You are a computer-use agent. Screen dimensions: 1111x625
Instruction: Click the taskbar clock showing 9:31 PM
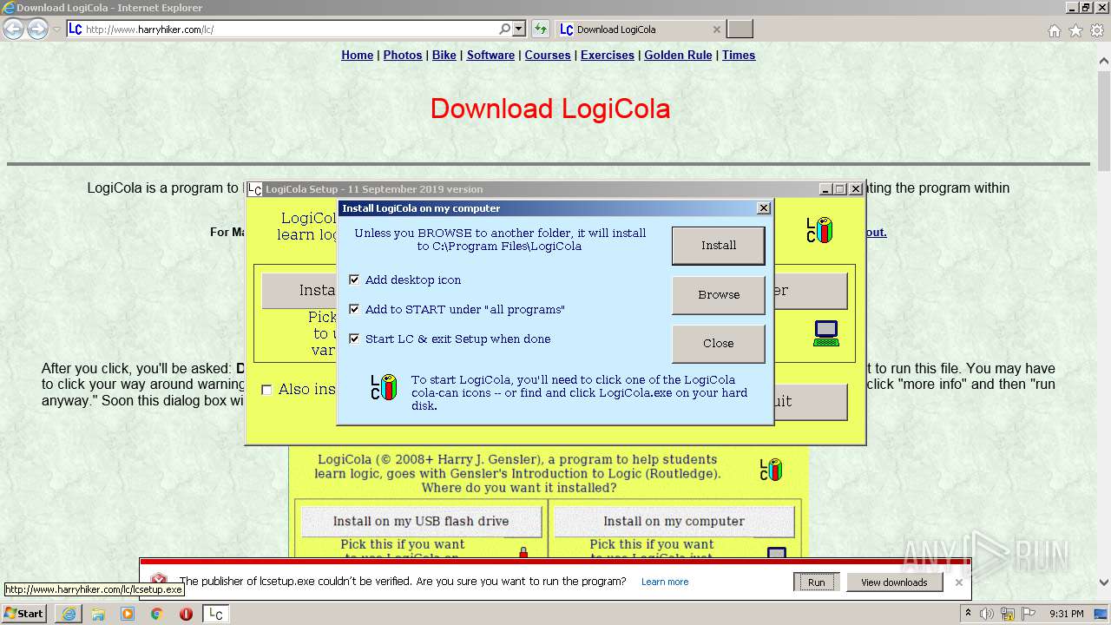pyautogui.click(x=1067, y=614)
